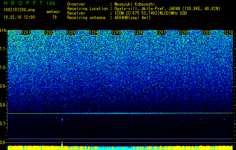Click the 1.0 frequency axis label
The width and height of the screenshot is (236, 150).
click(3, 67)
